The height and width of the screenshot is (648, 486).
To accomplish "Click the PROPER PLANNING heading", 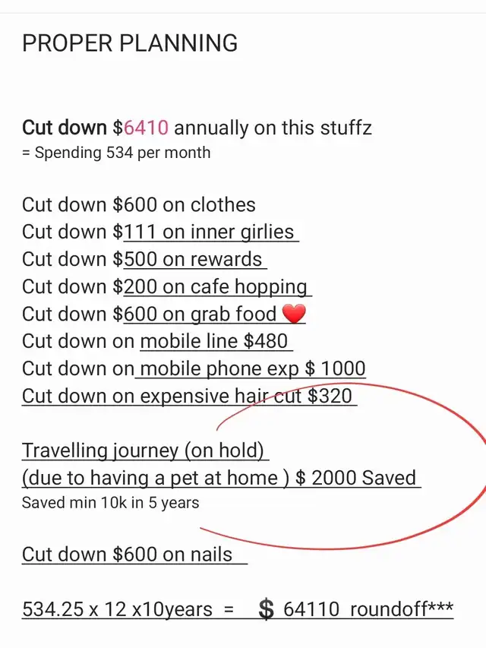I will [130, 43].
